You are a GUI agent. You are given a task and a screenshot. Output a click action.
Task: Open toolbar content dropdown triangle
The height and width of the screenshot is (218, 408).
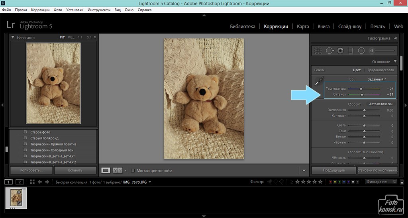(304, 171)
